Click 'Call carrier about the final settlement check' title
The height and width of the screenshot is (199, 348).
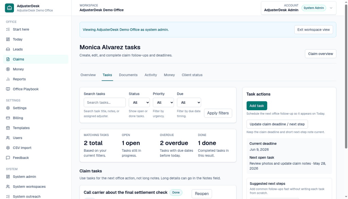(x=125, y=192)
